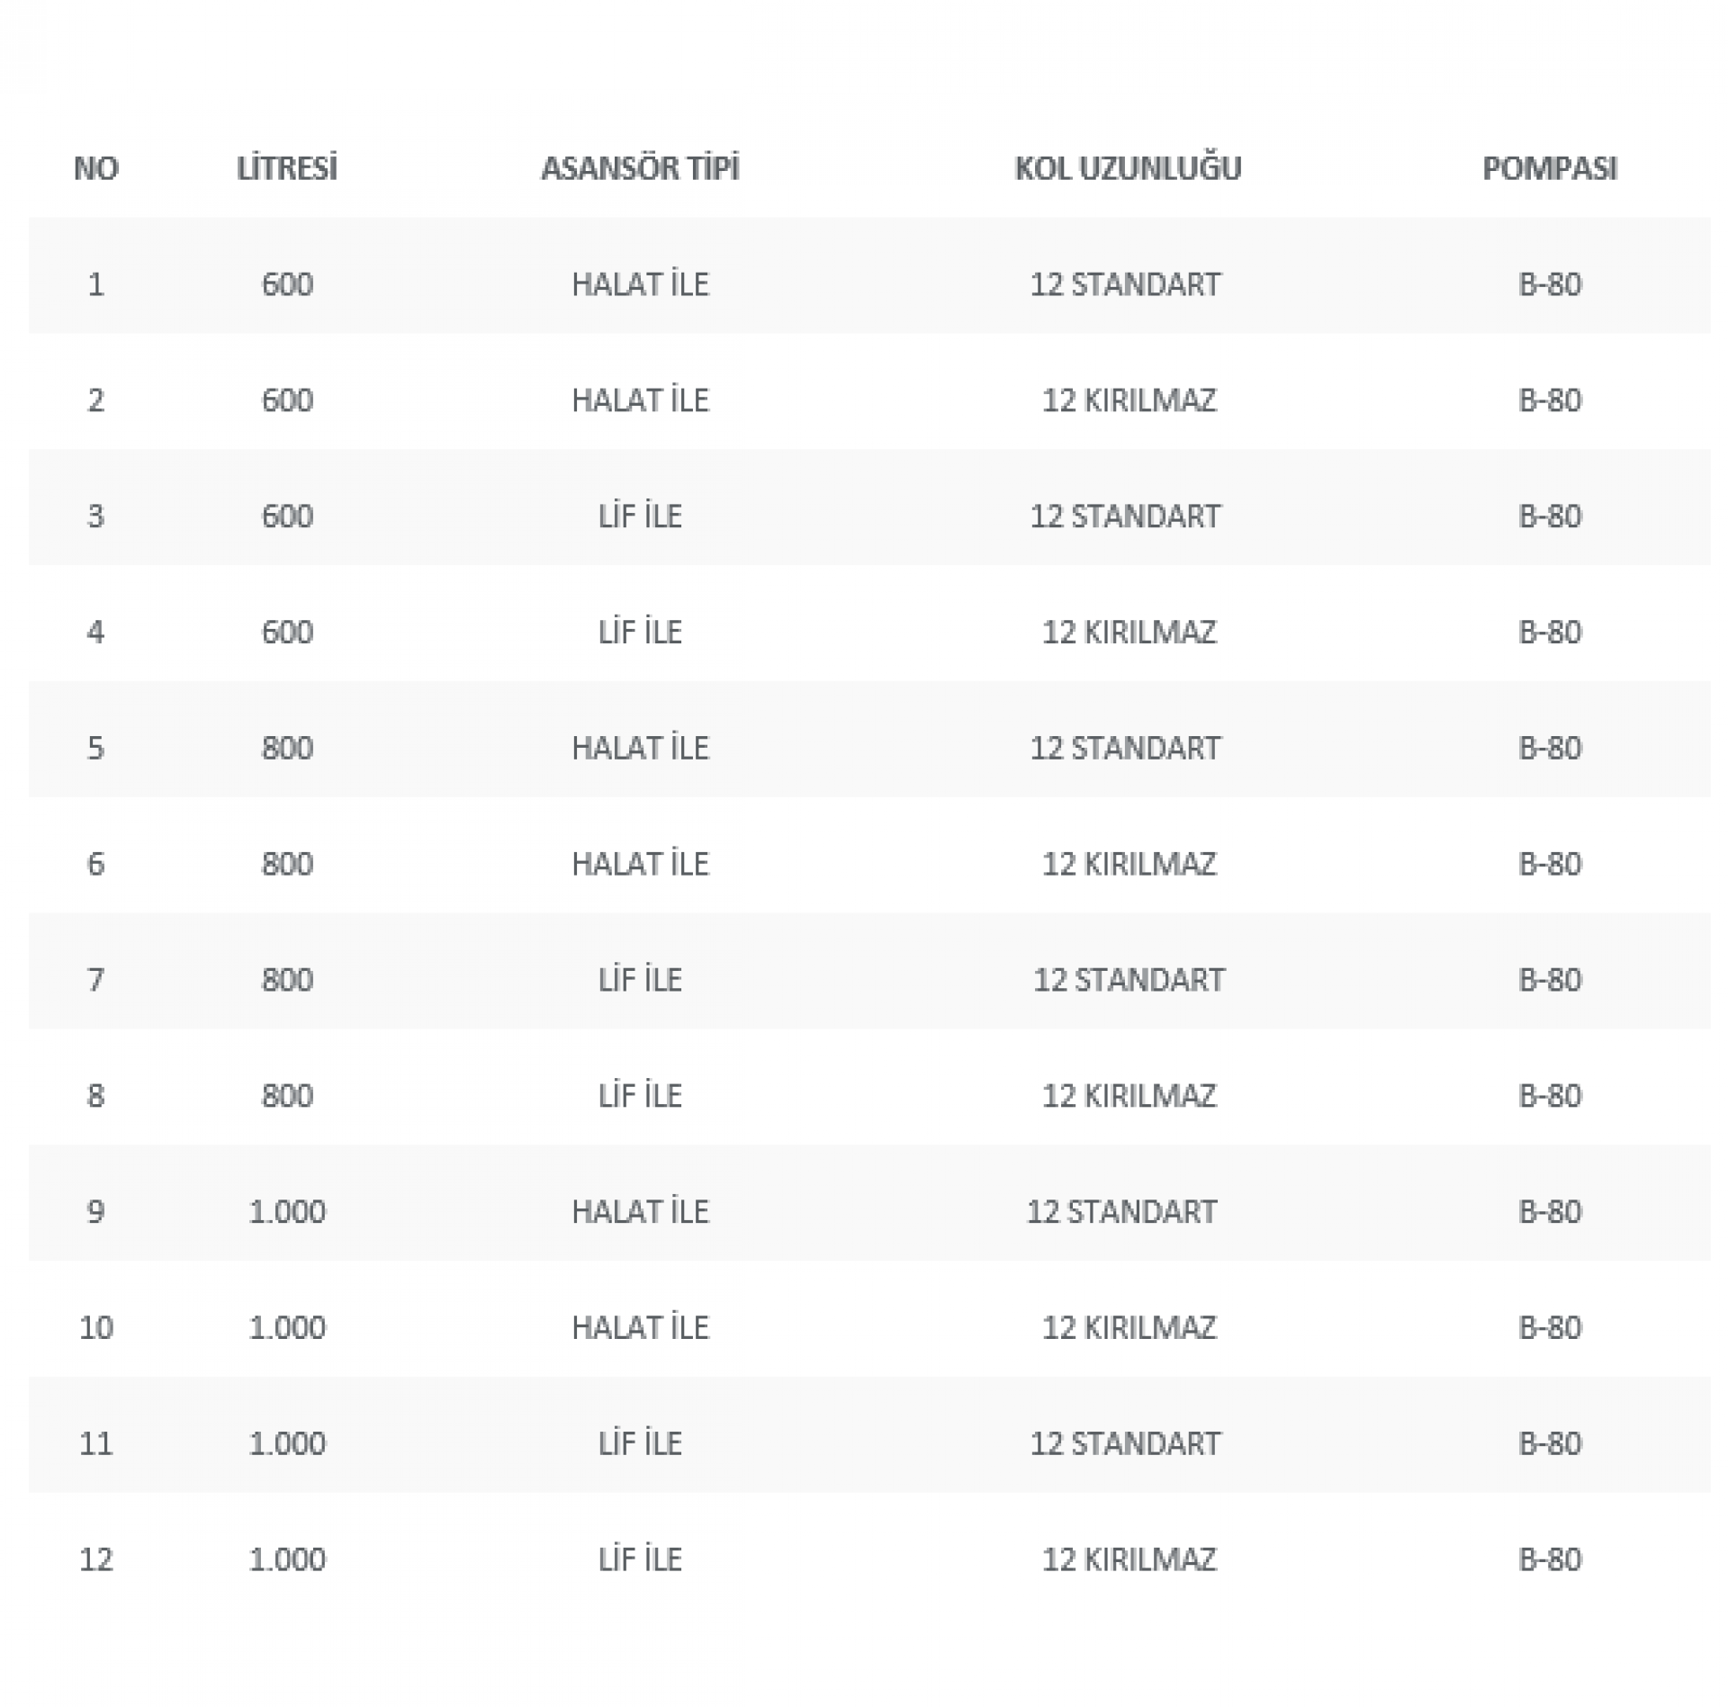
Task: Select the POMPASI column header
Action: [x=1549, y=168]
